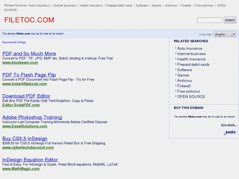Click ad text 'Edit Any PDF File Easily!'

coord(21,101)
